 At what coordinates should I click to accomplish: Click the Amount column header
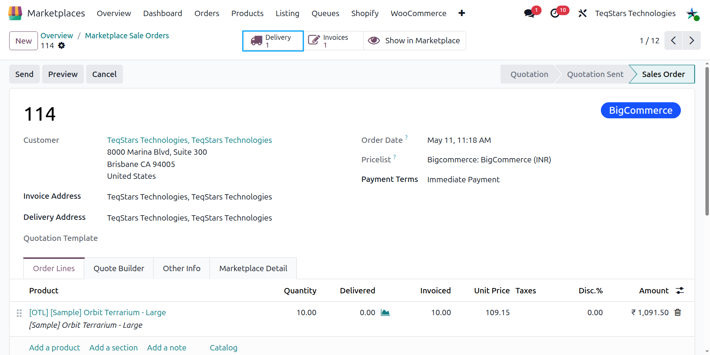[654, 291]
